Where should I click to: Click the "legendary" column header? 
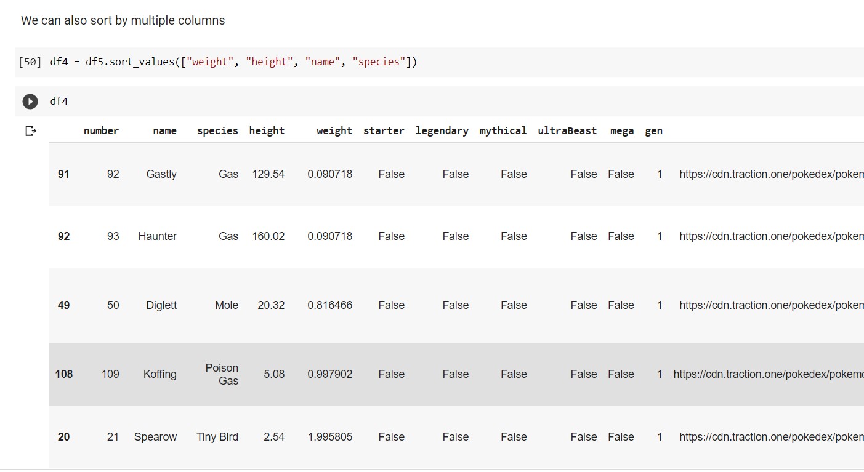[442, 130]
